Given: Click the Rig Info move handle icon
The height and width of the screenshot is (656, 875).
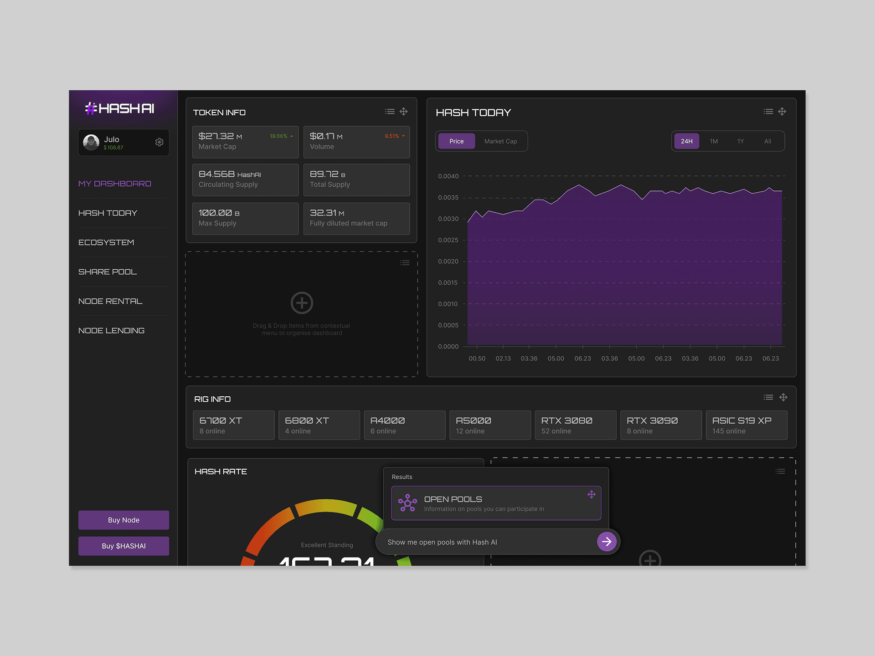Looking at the screenshot, I should 783,397.
